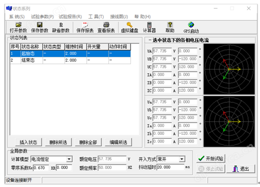Click 编辑所选 edit selected button

pos(118,142)
